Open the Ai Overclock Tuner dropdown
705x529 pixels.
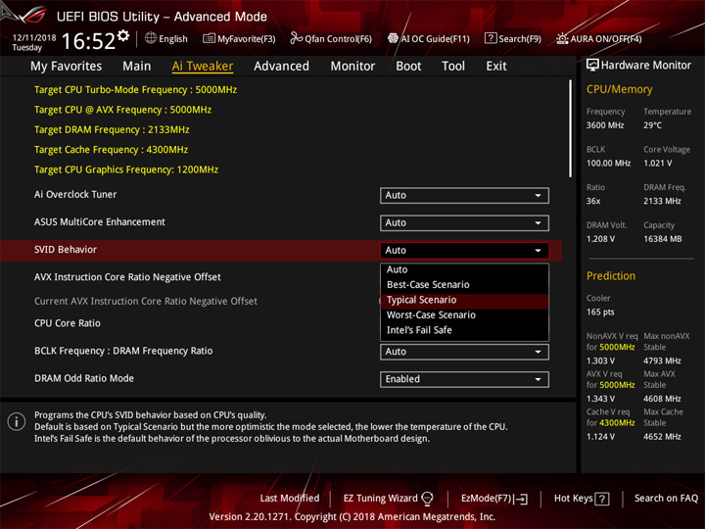coord(464,196)
